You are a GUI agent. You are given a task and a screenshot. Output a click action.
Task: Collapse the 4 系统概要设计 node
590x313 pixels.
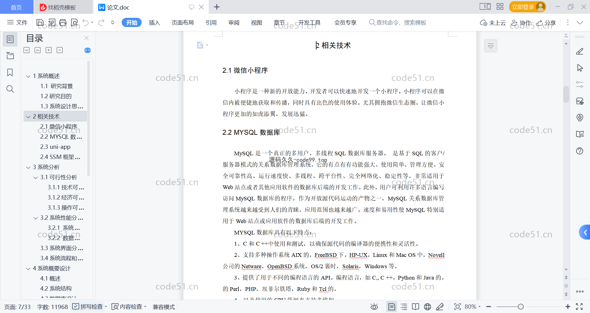pyautogui.click(x=28, y=269)
